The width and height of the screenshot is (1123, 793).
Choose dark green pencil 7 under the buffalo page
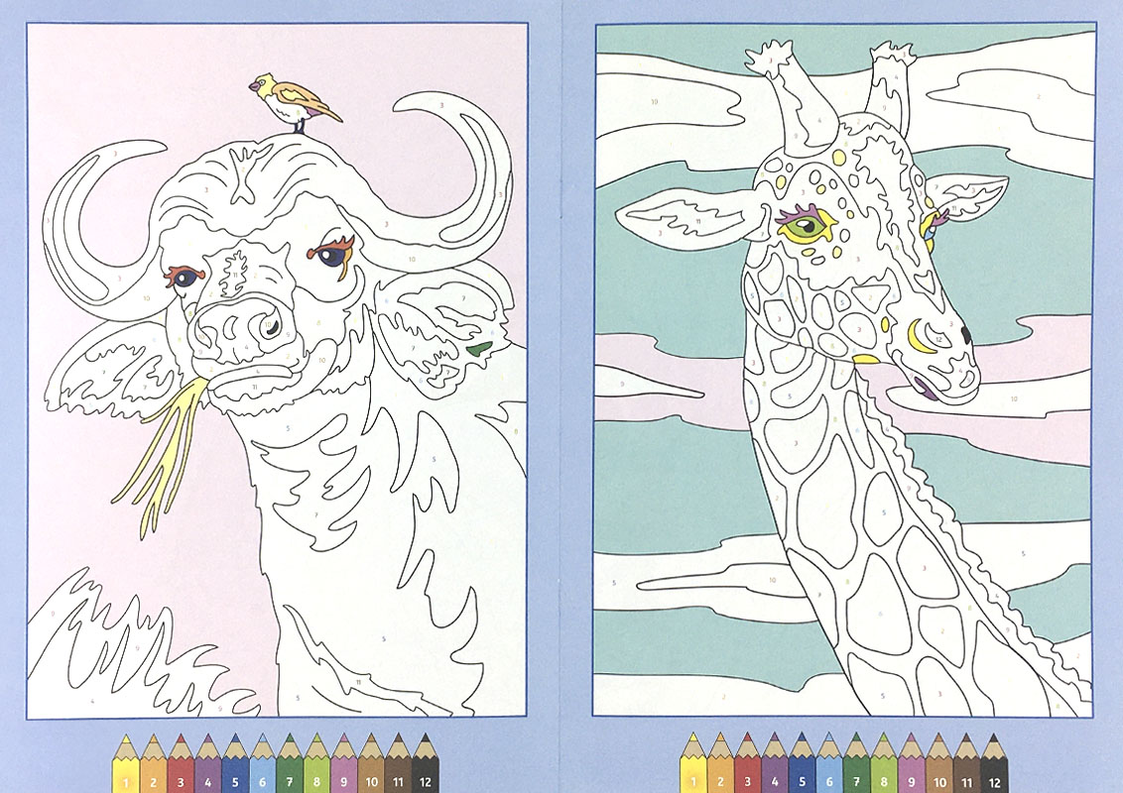pyautogui.click(x=290, y=763)
